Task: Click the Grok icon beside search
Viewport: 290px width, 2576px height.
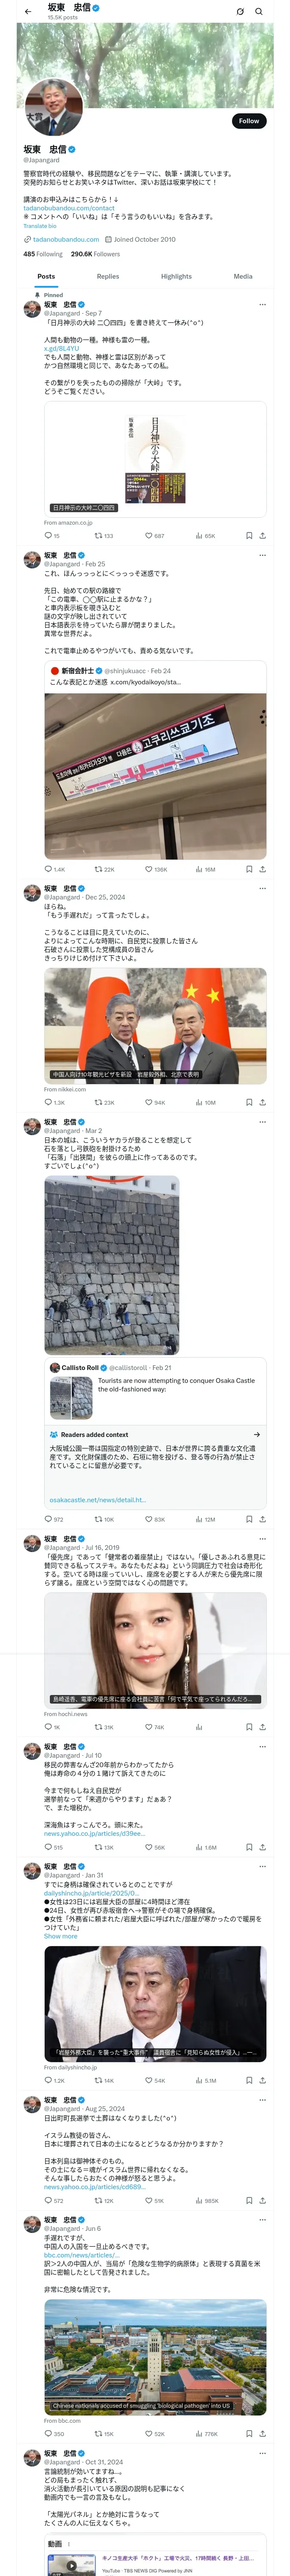Action: click(240, 12)
